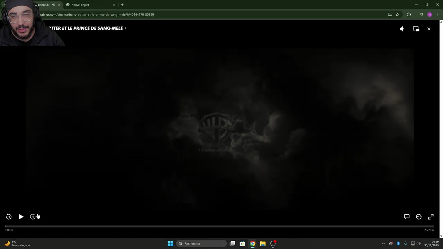Screen dimensions: 443x249
Task: Open more options circle menu in player
Action: coord(419,217)
